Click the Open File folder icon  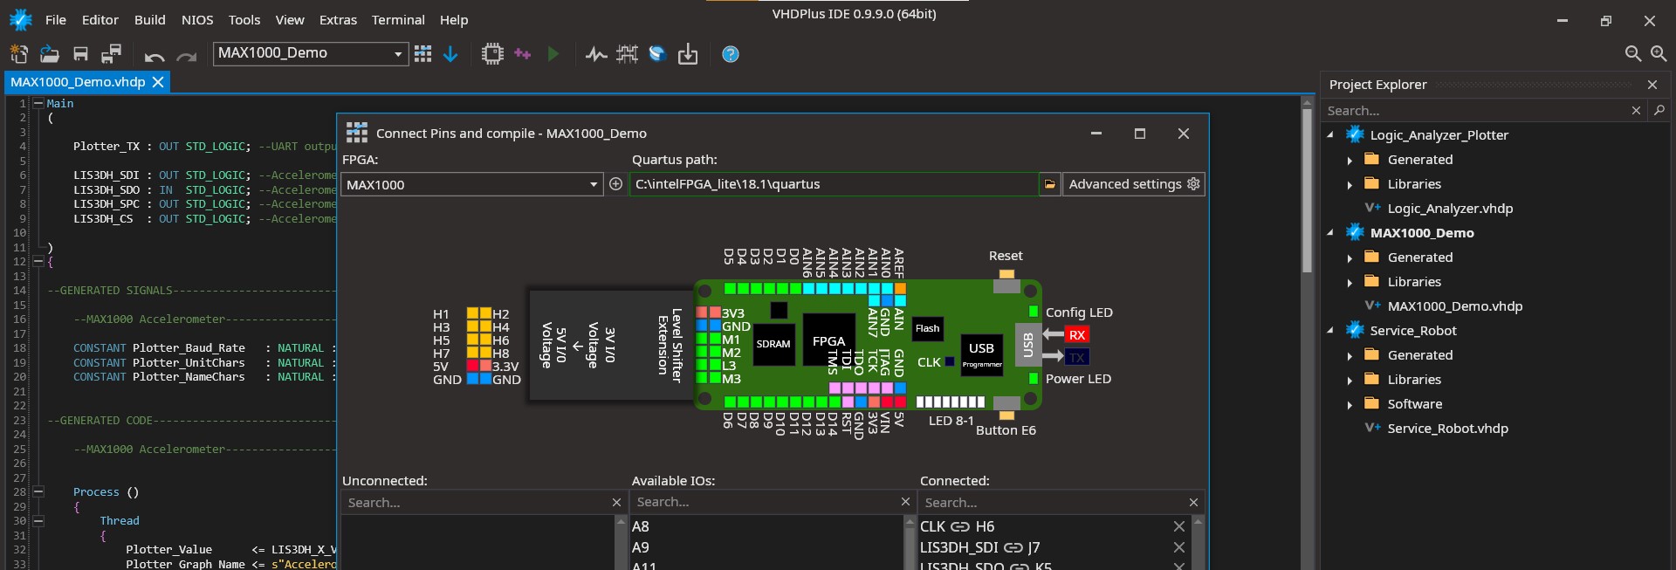50,54
